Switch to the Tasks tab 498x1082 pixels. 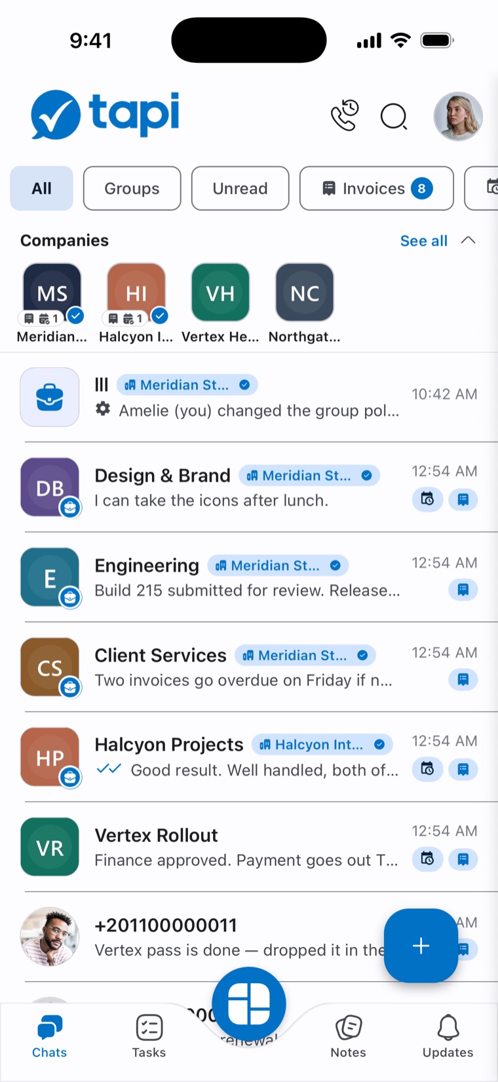(x=149, y=1036)
